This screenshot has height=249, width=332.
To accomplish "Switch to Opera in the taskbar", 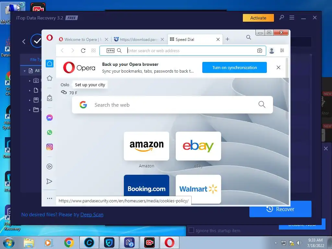I will 169,243.
